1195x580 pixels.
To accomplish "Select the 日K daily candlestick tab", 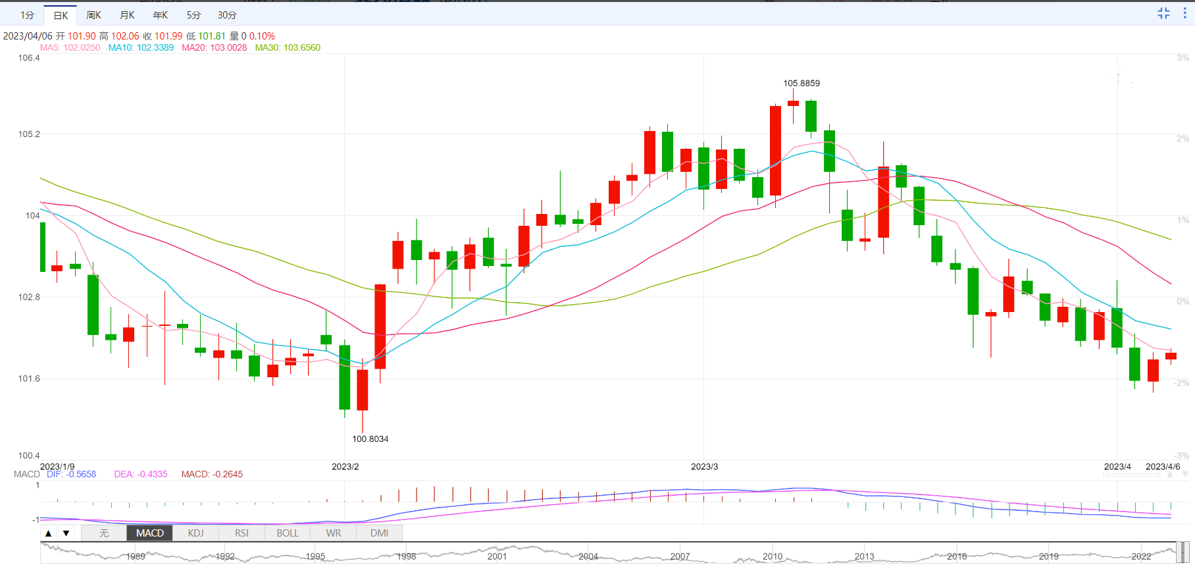I will [x=61, y=15].
